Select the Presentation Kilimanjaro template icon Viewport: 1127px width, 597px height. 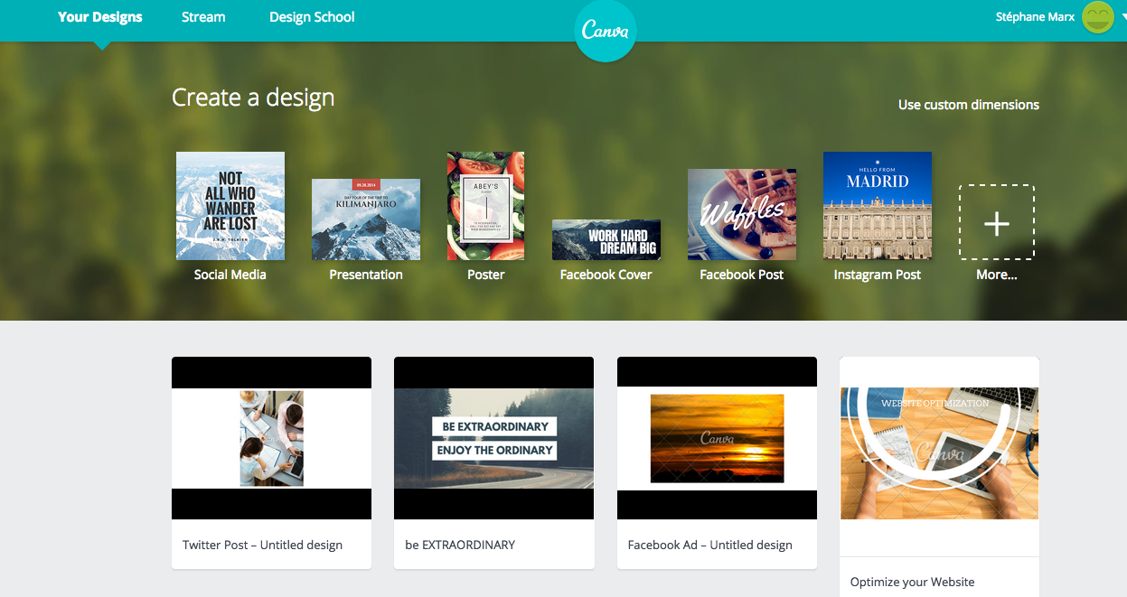coord(365,219)
